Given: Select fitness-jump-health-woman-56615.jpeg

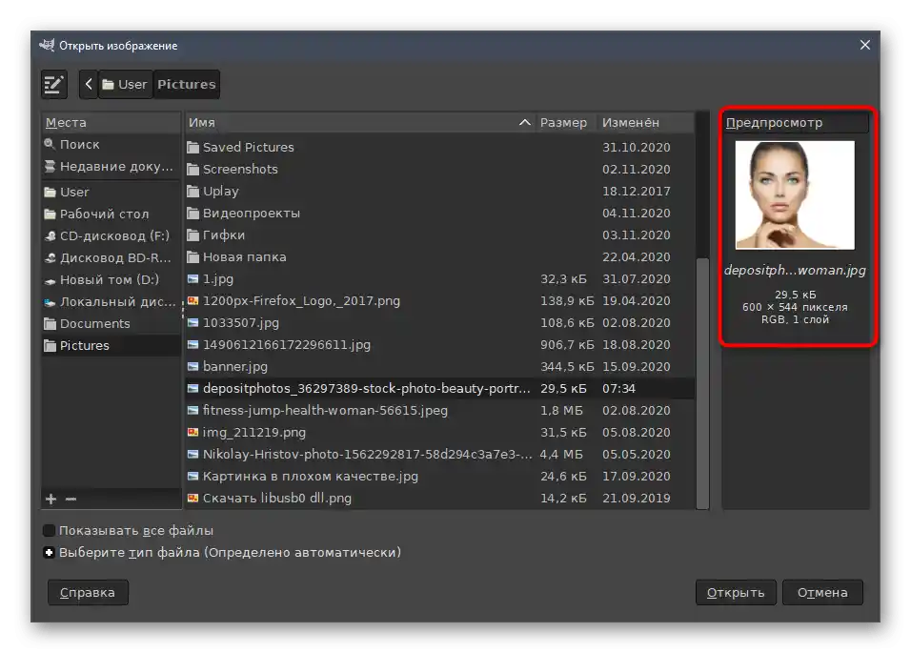Looking at the screenshot, I should click(x=440, y=411).
